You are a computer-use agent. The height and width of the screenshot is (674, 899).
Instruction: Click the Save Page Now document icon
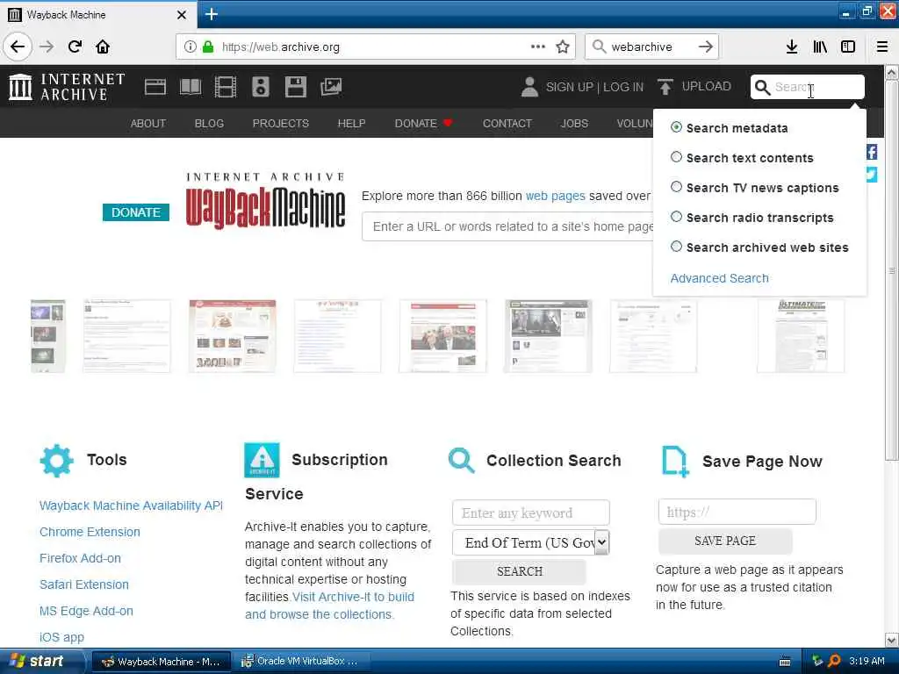pos(675,461)
